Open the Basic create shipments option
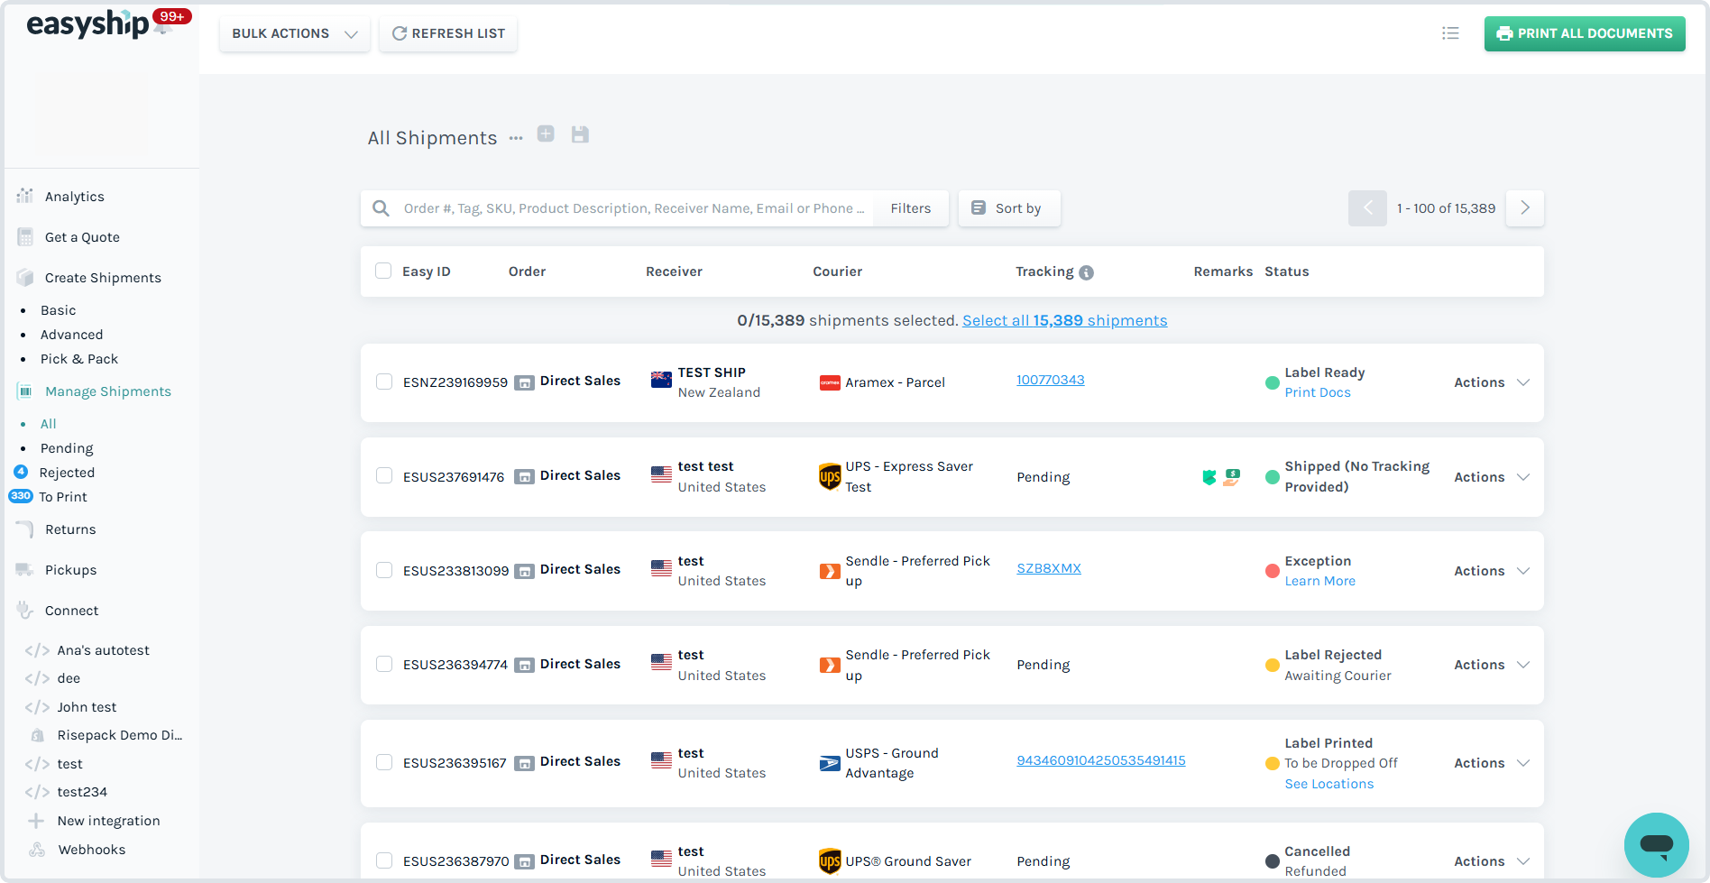The height and width of the screenshot is (883, 1710). click(x=59, y=310)
